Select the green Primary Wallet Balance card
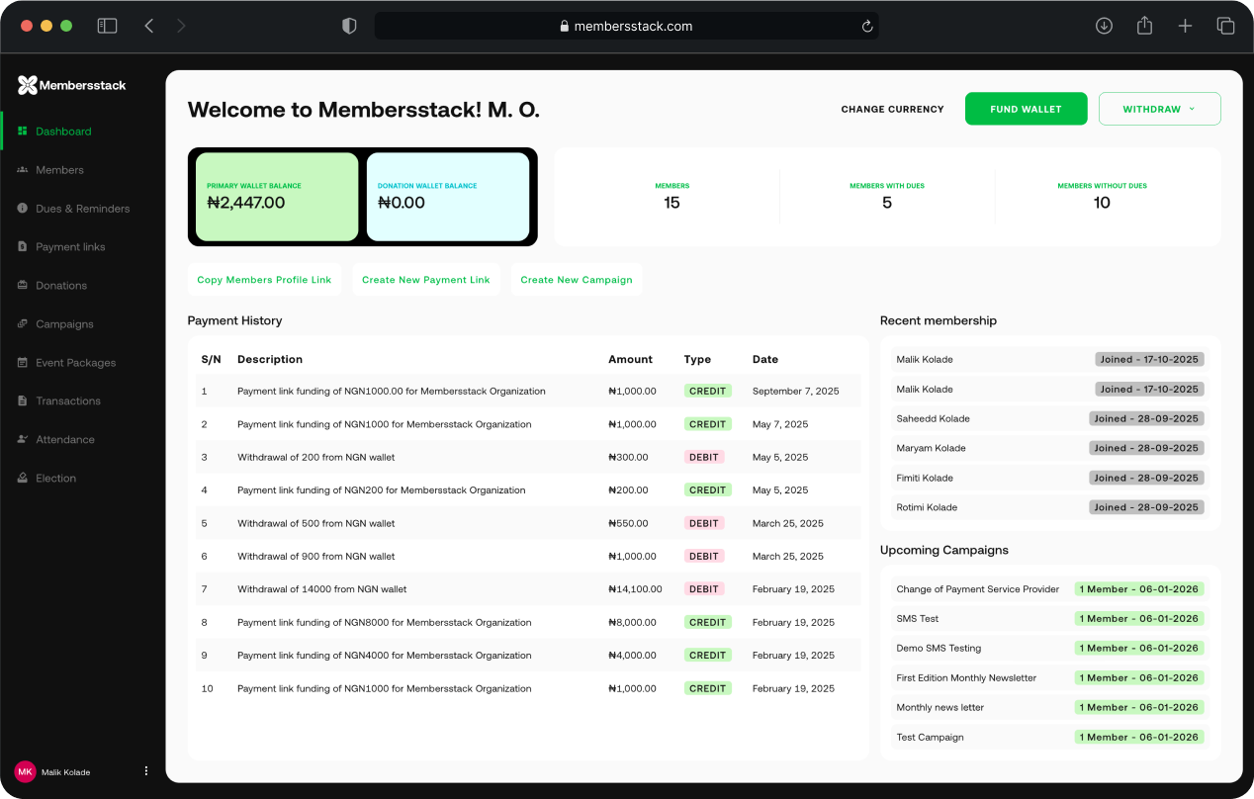This screenshot has width=1254, height=799. 277,197
